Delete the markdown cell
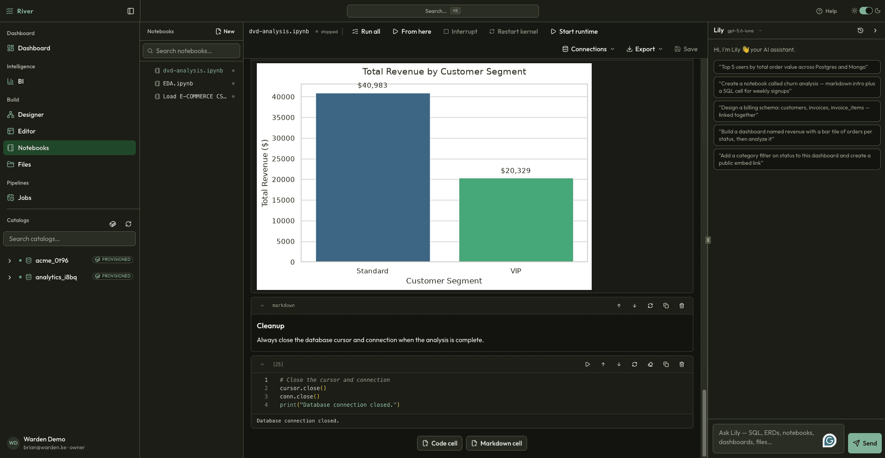This screenshot has height=458, width=885. 682,306
